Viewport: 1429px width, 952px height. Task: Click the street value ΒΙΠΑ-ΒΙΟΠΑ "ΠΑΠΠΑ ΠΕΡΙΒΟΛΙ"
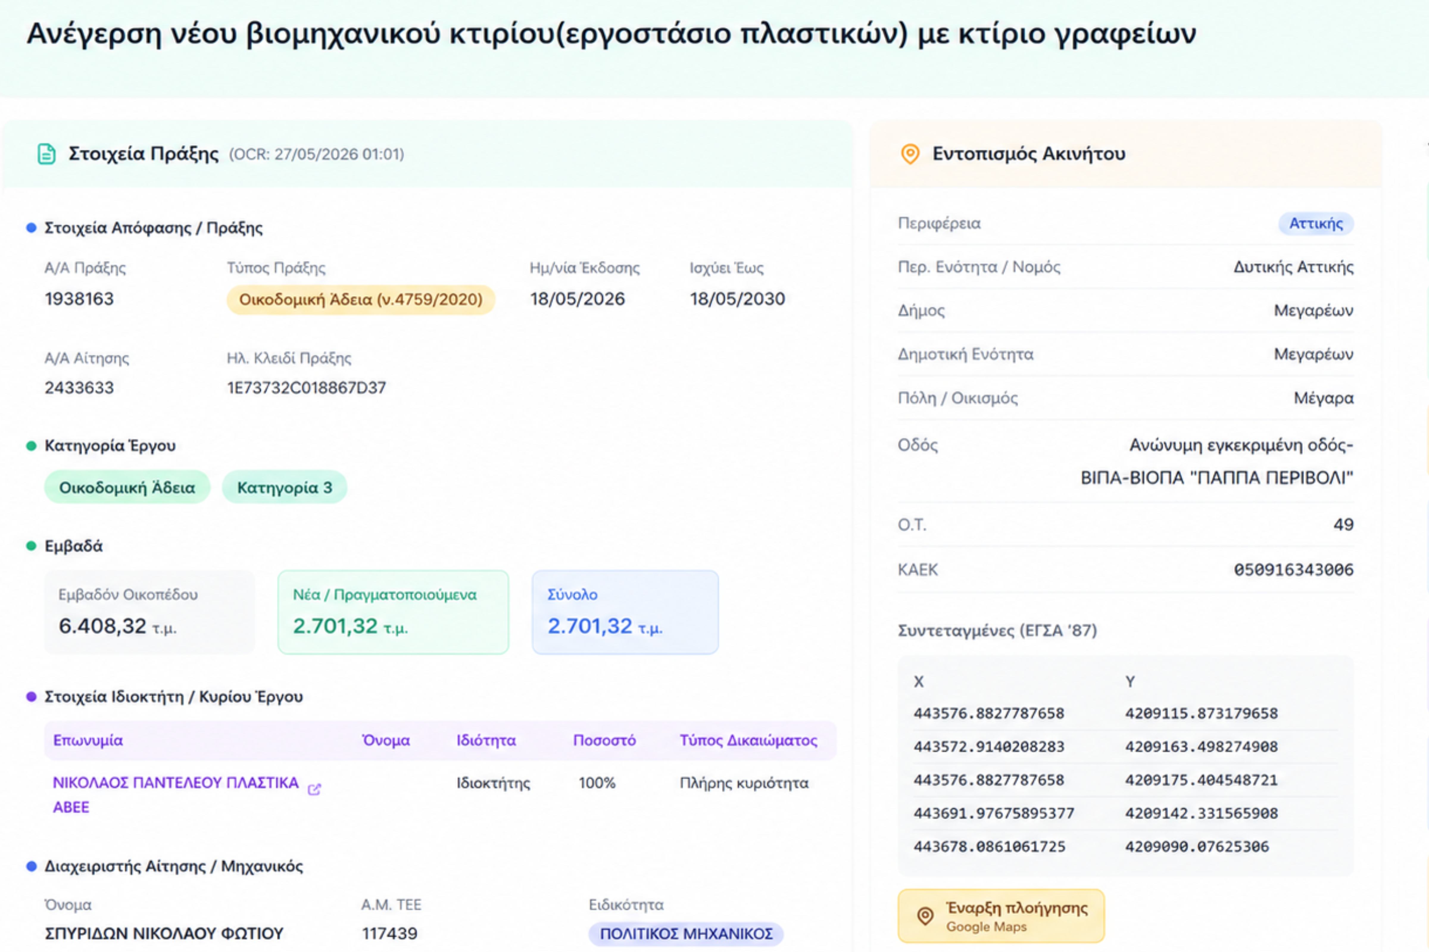click(x=1217, y=478)
